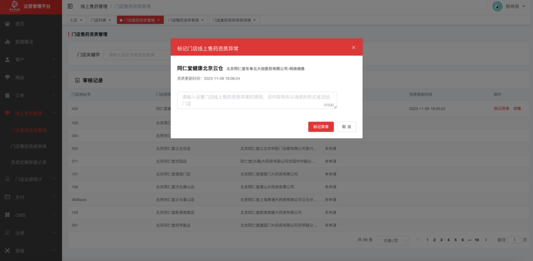Open the 10条/页 page size dropdown
Viewport: 533px width, 261px height.
click(394, 240)
